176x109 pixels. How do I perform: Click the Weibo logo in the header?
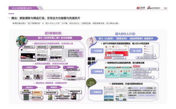point(141,8)
